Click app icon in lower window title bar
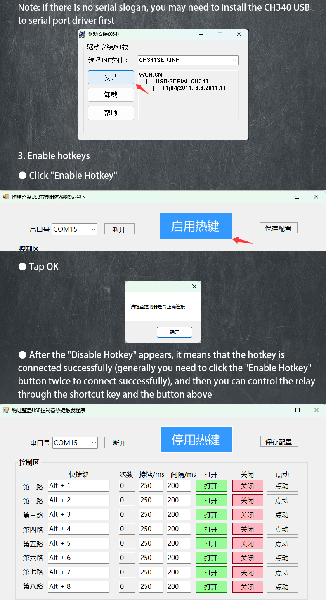Viewport: 326px width, 600px height. click(6, 410)
